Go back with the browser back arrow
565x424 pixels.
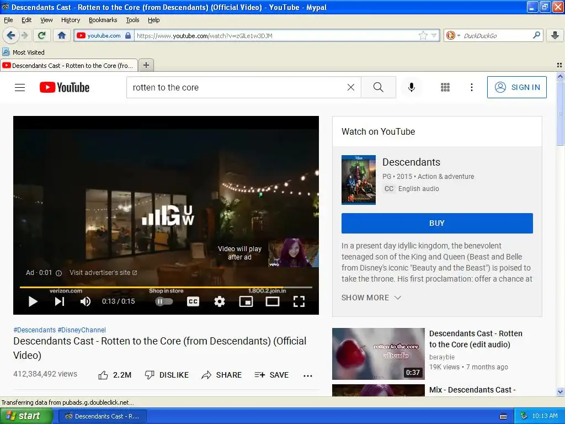coord(10,35)
